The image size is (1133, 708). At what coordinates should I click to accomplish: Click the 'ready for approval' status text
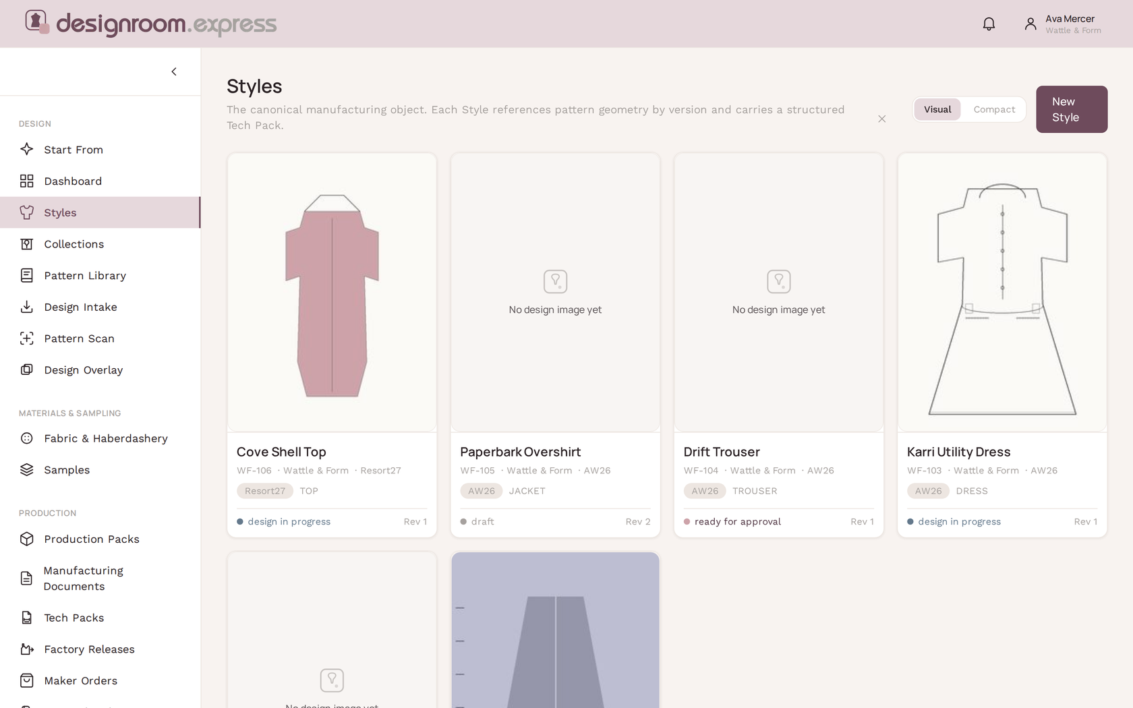738,521
